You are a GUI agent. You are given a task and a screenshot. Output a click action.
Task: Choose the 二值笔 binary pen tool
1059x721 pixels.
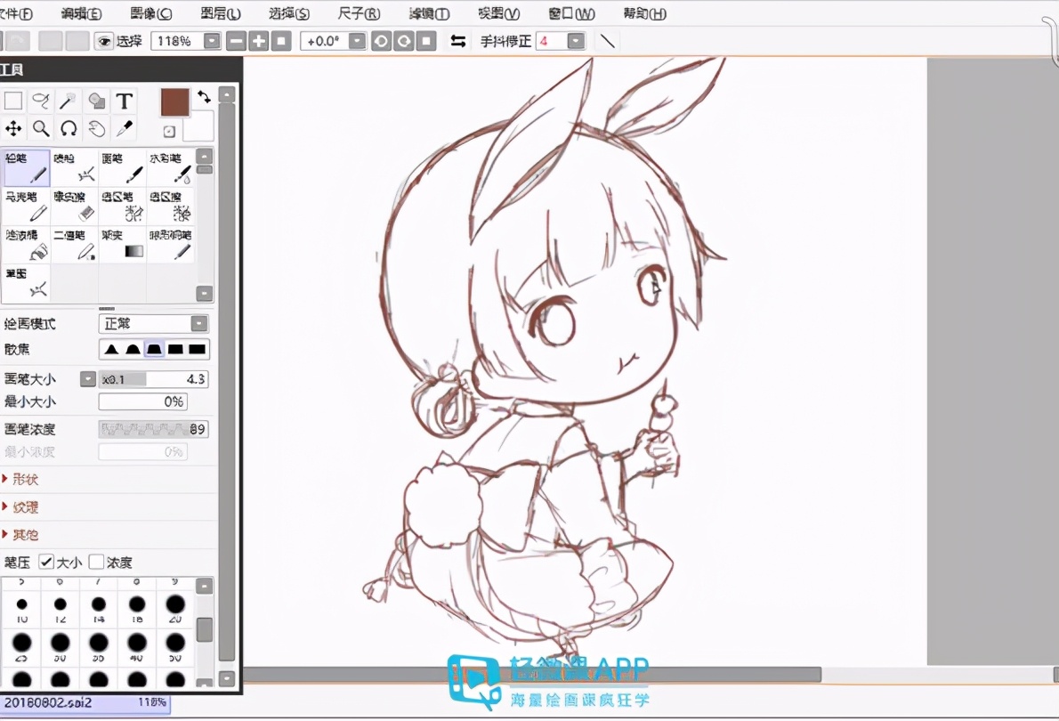(74, 245)
